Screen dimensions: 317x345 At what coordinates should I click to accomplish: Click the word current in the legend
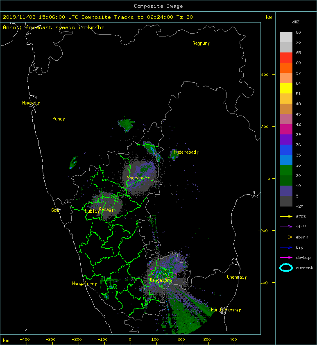coord(304,268)
